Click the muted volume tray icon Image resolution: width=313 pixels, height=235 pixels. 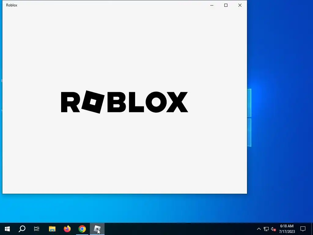(x=273, y=229)
